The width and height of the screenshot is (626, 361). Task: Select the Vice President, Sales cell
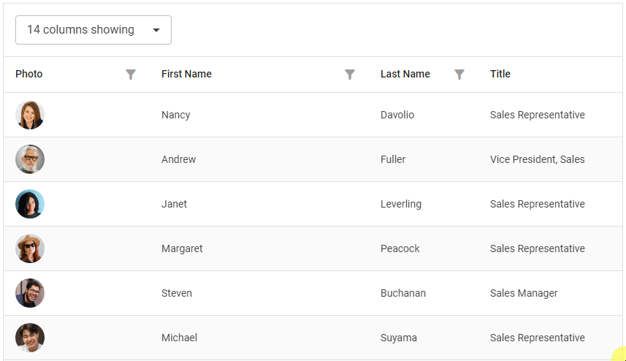pyautogui.click(x=537, y=159)
